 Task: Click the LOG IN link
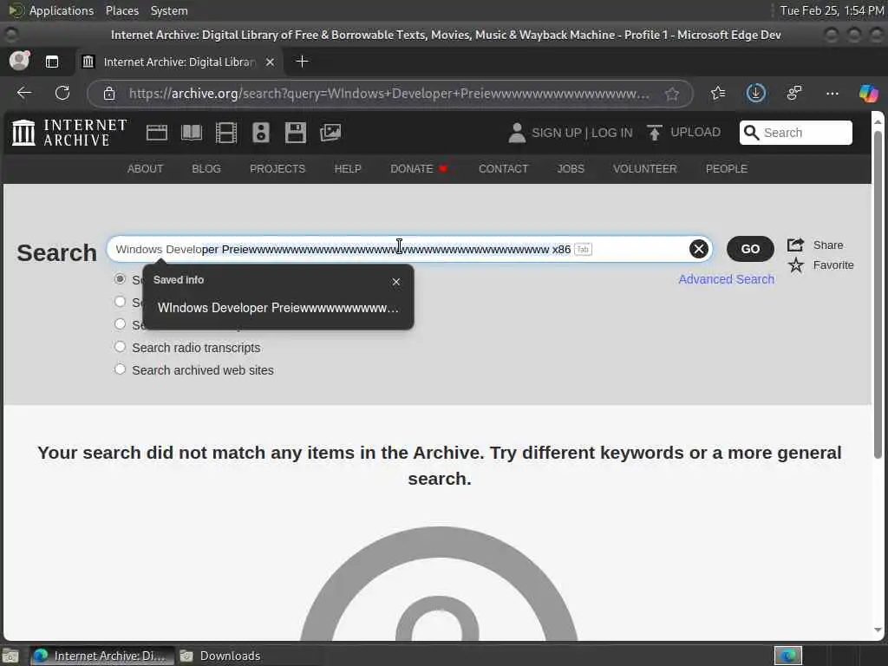pyautogui.click(x=611, y=133)
